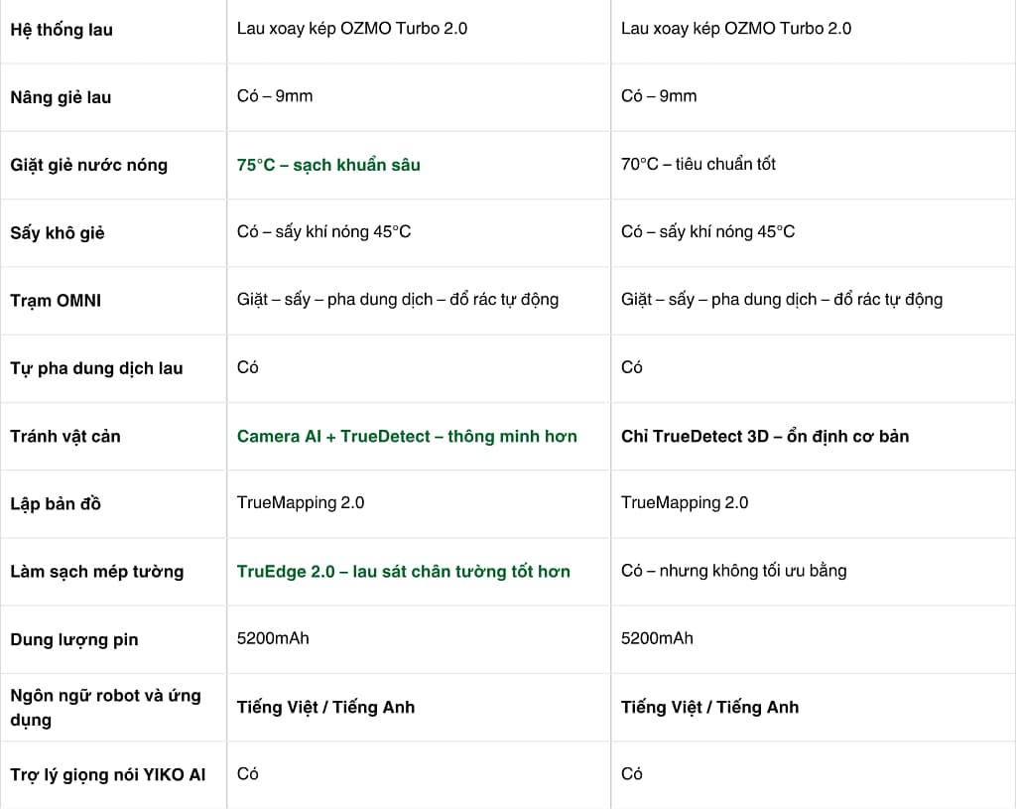Select "Chỉ TrueDetect 3D – ổn định cơ bản"
This screenshot has height=809, width=1016.
765,436
